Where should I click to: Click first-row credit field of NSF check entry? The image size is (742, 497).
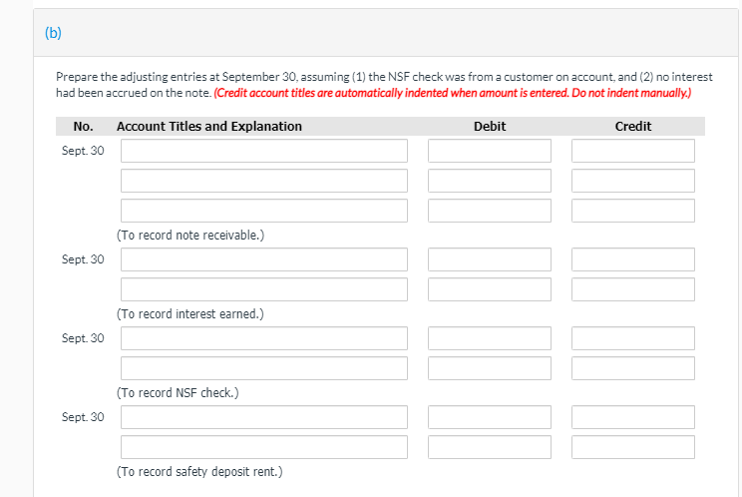coord(633,338)
